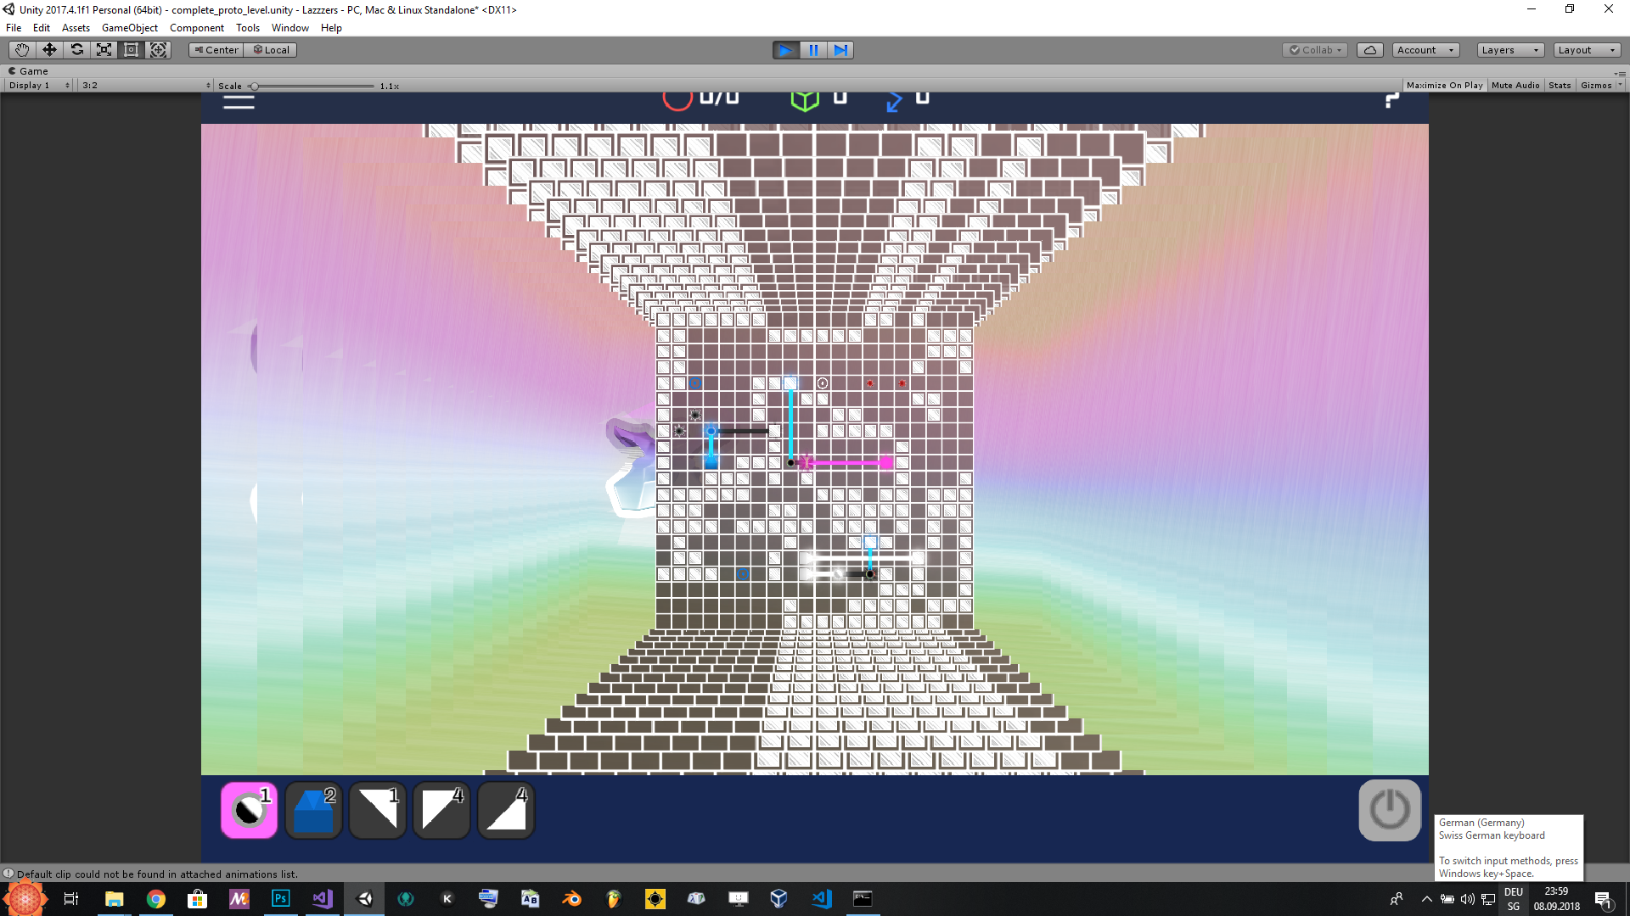Open the in-game hamburger menu
Screen dimensions: 1630x916
[239, 101]
